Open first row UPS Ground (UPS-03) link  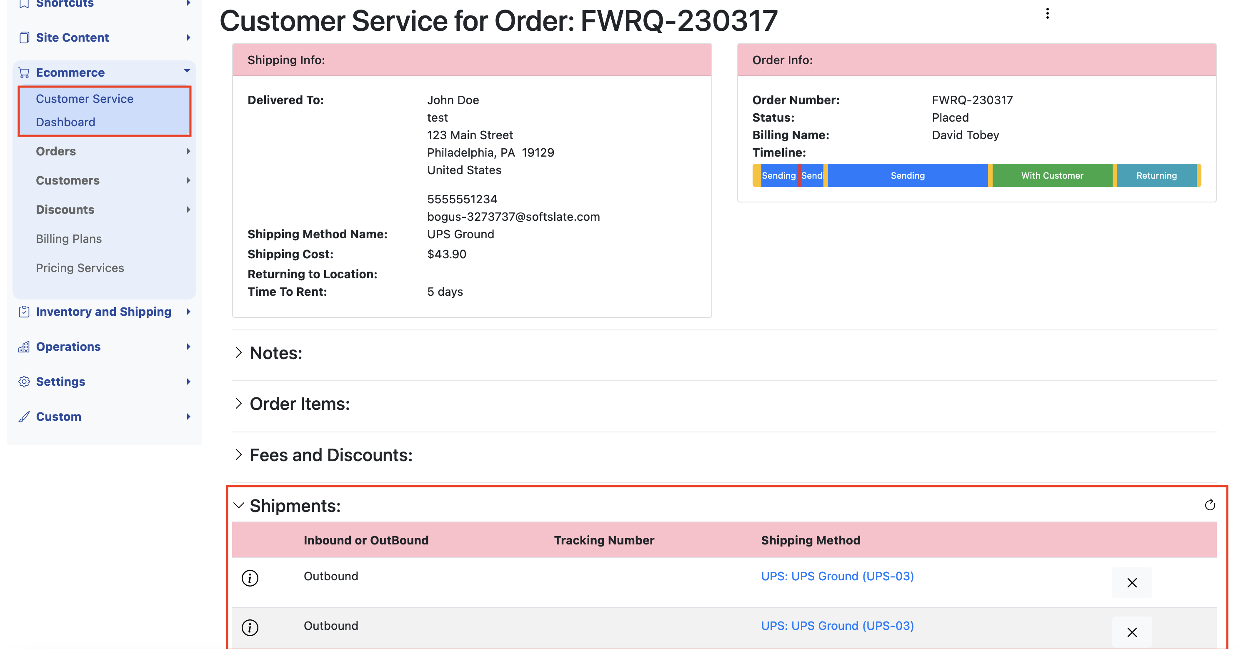(837, 576)
